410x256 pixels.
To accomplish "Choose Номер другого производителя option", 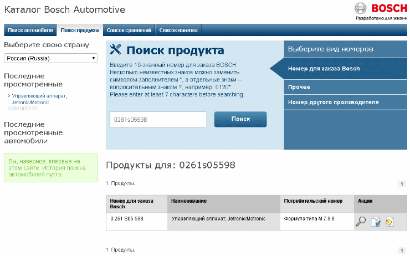I will (334, 102).
